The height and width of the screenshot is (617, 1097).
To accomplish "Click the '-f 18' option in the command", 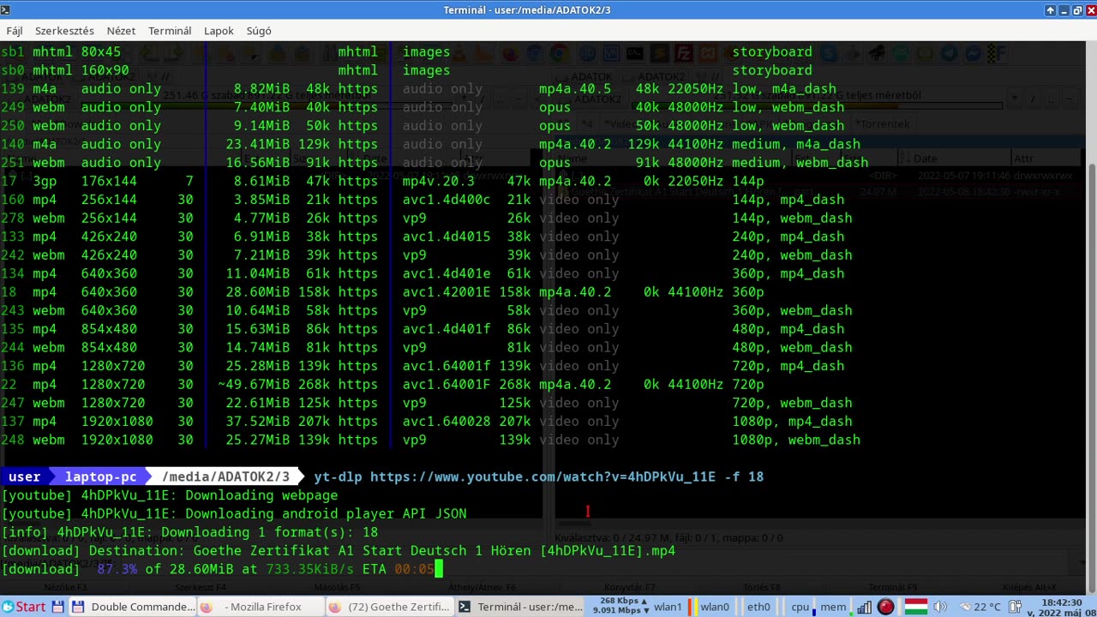I will (x=744, y=476).
